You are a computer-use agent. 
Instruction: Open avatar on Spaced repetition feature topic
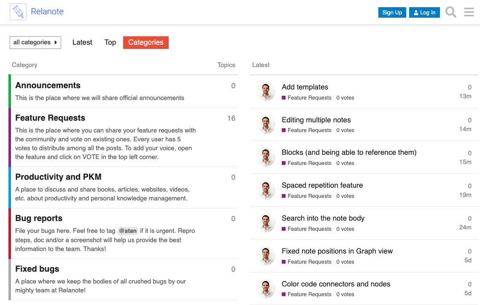point(266,190)
